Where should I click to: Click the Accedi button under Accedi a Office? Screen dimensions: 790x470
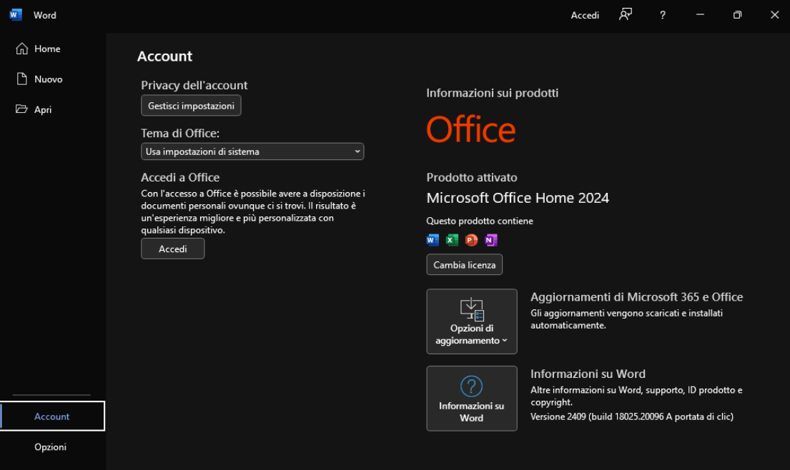pos(173,249)
